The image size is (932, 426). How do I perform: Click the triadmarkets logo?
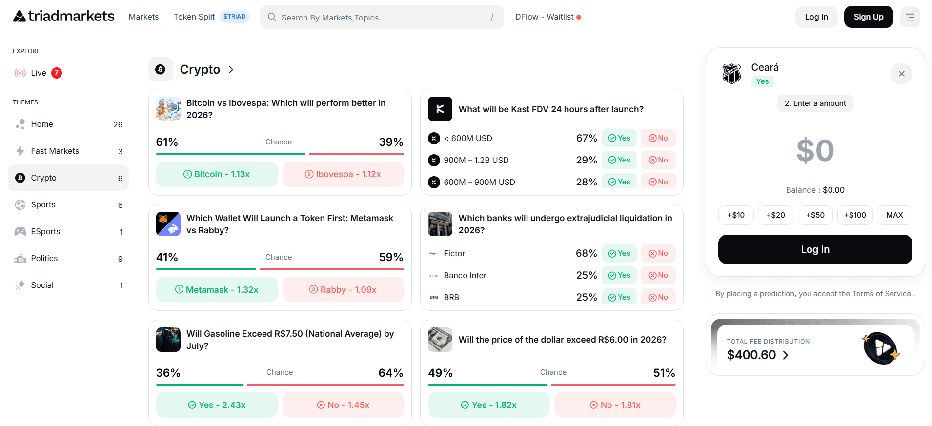[x=63, y=17]
